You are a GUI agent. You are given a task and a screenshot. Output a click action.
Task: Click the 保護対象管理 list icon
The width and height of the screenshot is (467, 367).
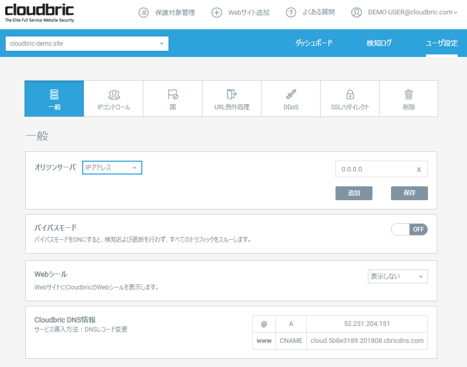point(143,12)
